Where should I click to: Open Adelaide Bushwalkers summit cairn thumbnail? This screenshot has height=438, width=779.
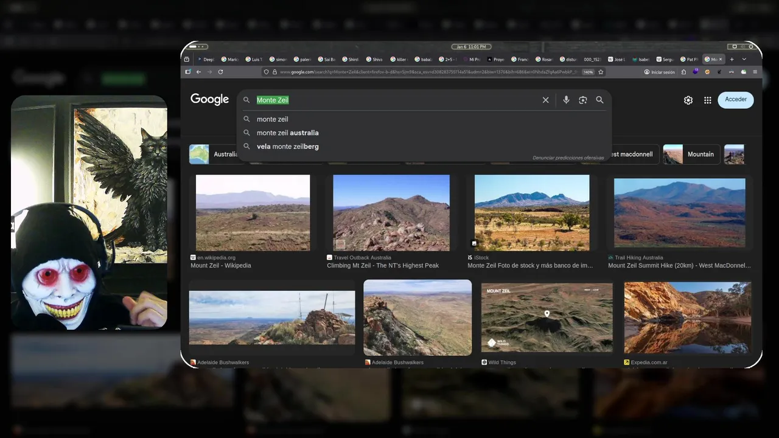(x=272, y=318)
